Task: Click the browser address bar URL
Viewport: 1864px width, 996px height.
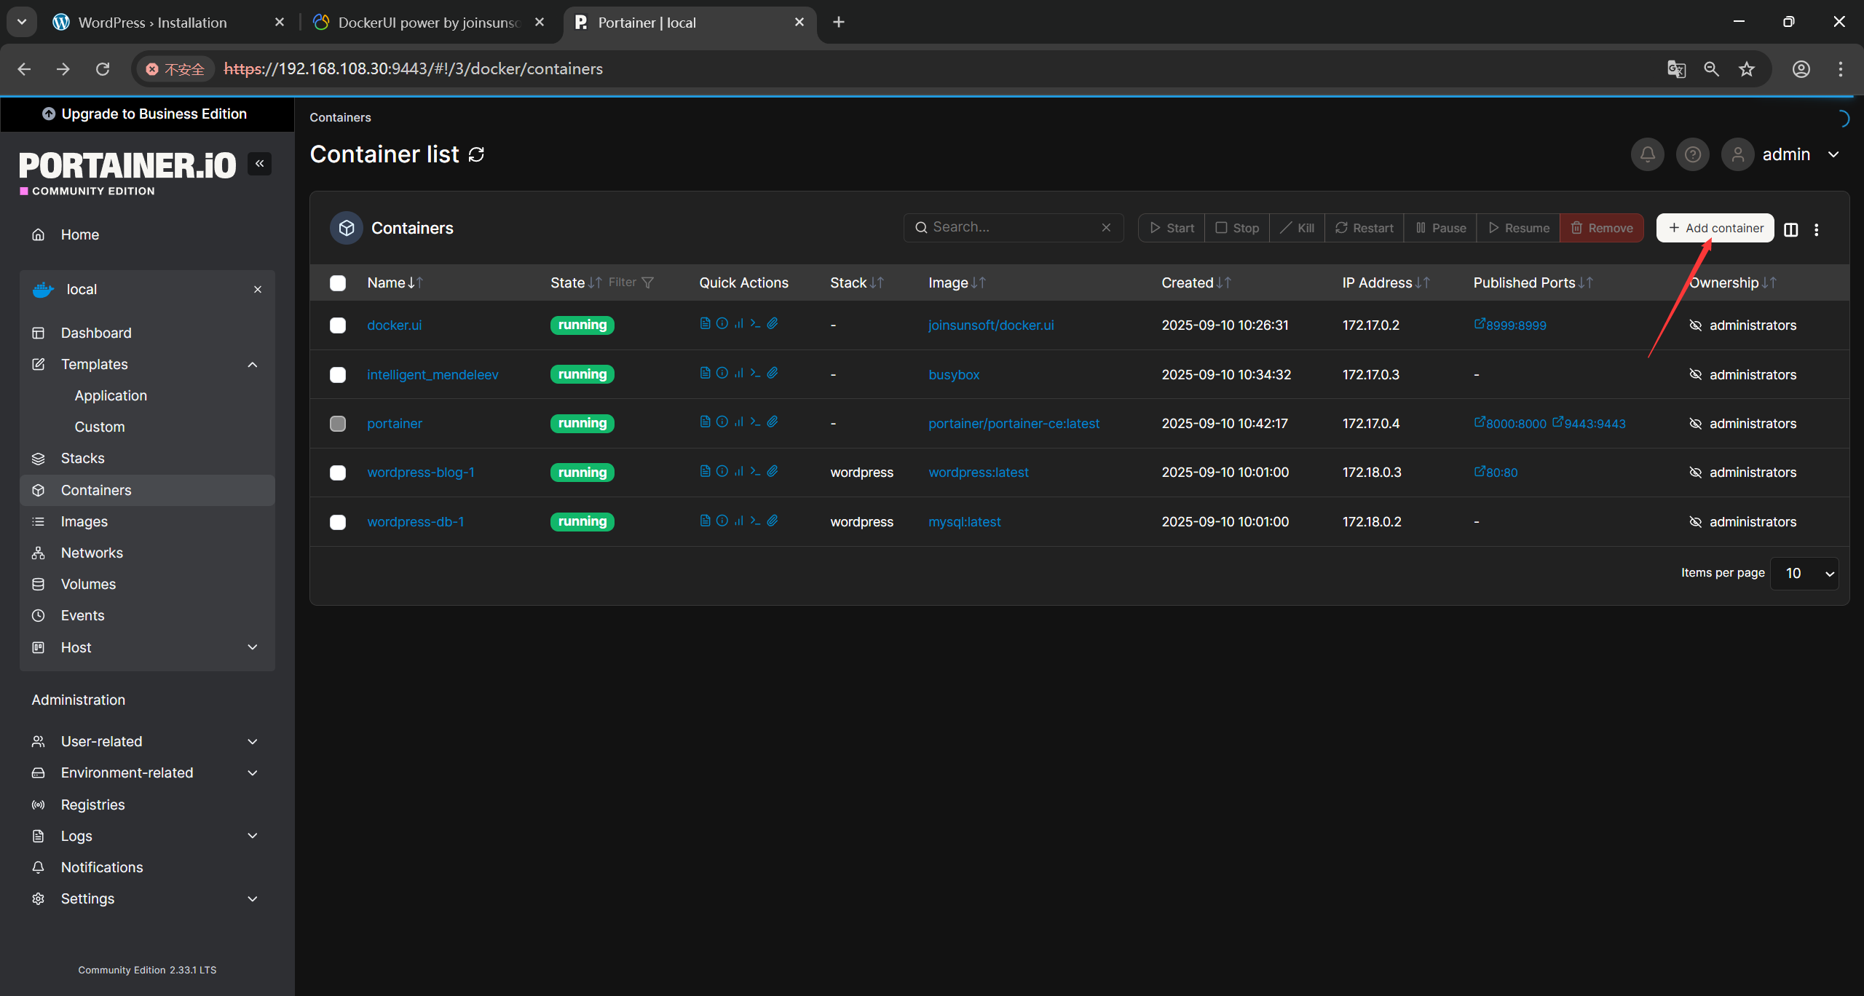Action: point(414,69)
